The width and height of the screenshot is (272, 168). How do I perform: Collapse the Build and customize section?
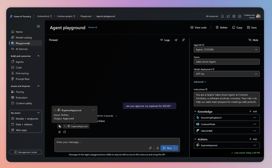point(38,56)
